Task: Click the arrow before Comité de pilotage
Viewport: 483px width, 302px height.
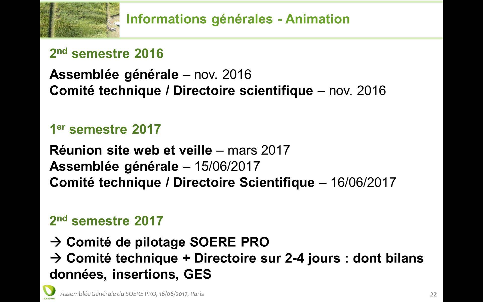Action: click(56, 242)
